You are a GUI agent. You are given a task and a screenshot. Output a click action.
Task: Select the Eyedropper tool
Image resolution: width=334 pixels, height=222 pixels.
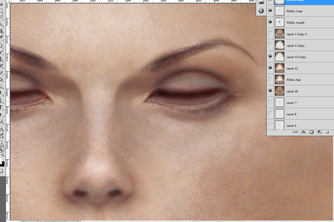1,37
